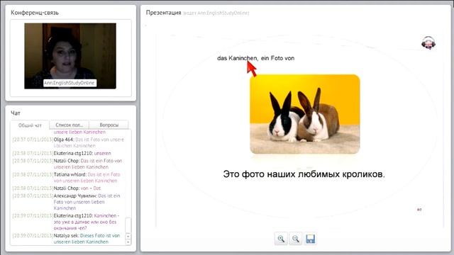Click the chat scroll up arrow above it

point(128,236)
